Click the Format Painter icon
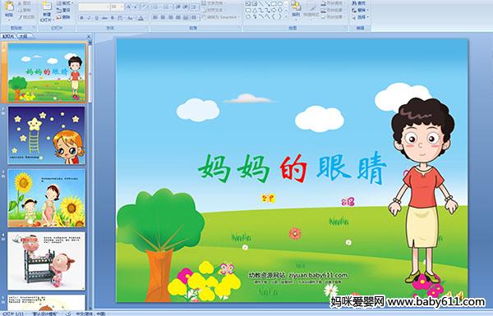 pos(26,17)
